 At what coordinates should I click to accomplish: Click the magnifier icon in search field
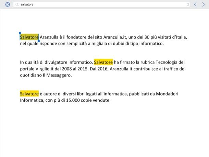17,4
